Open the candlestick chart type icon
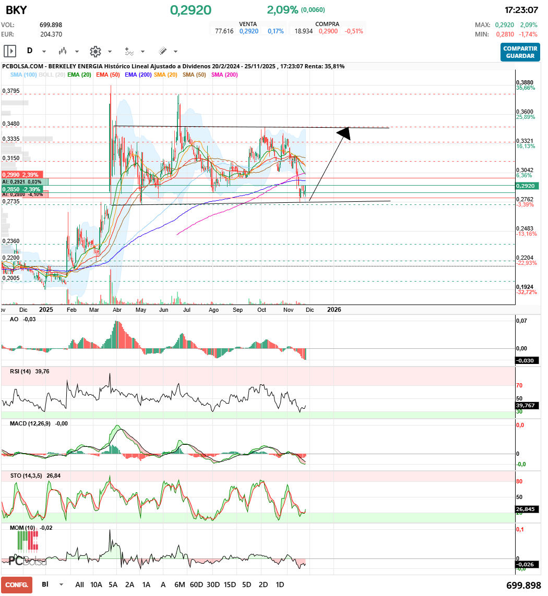Screen dimensions: 548x596 [63, 51]
